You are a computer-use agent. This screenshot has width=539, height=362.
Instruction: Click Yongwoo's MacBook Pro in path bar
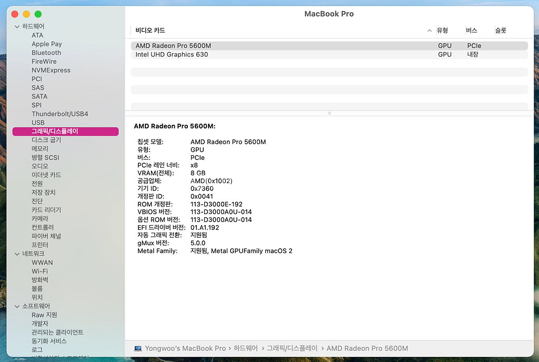click(185, 348)
